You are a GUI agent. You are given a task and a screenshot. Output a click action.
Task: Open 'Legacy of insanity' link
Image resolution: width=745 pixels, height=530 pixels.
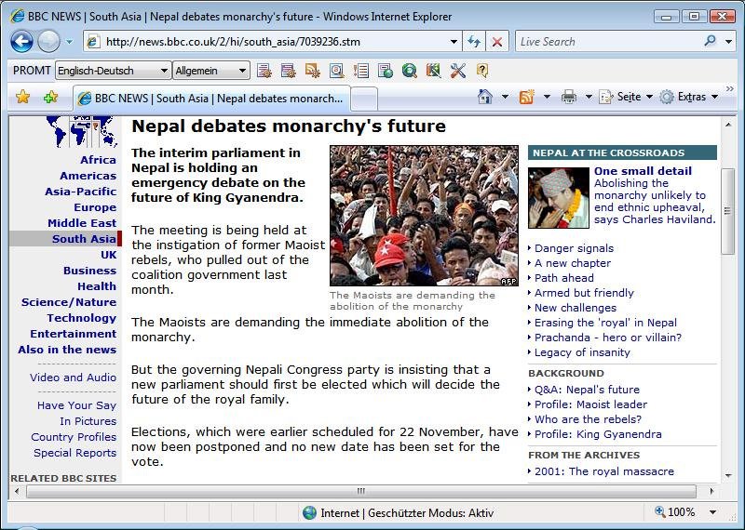pos(582,352)
